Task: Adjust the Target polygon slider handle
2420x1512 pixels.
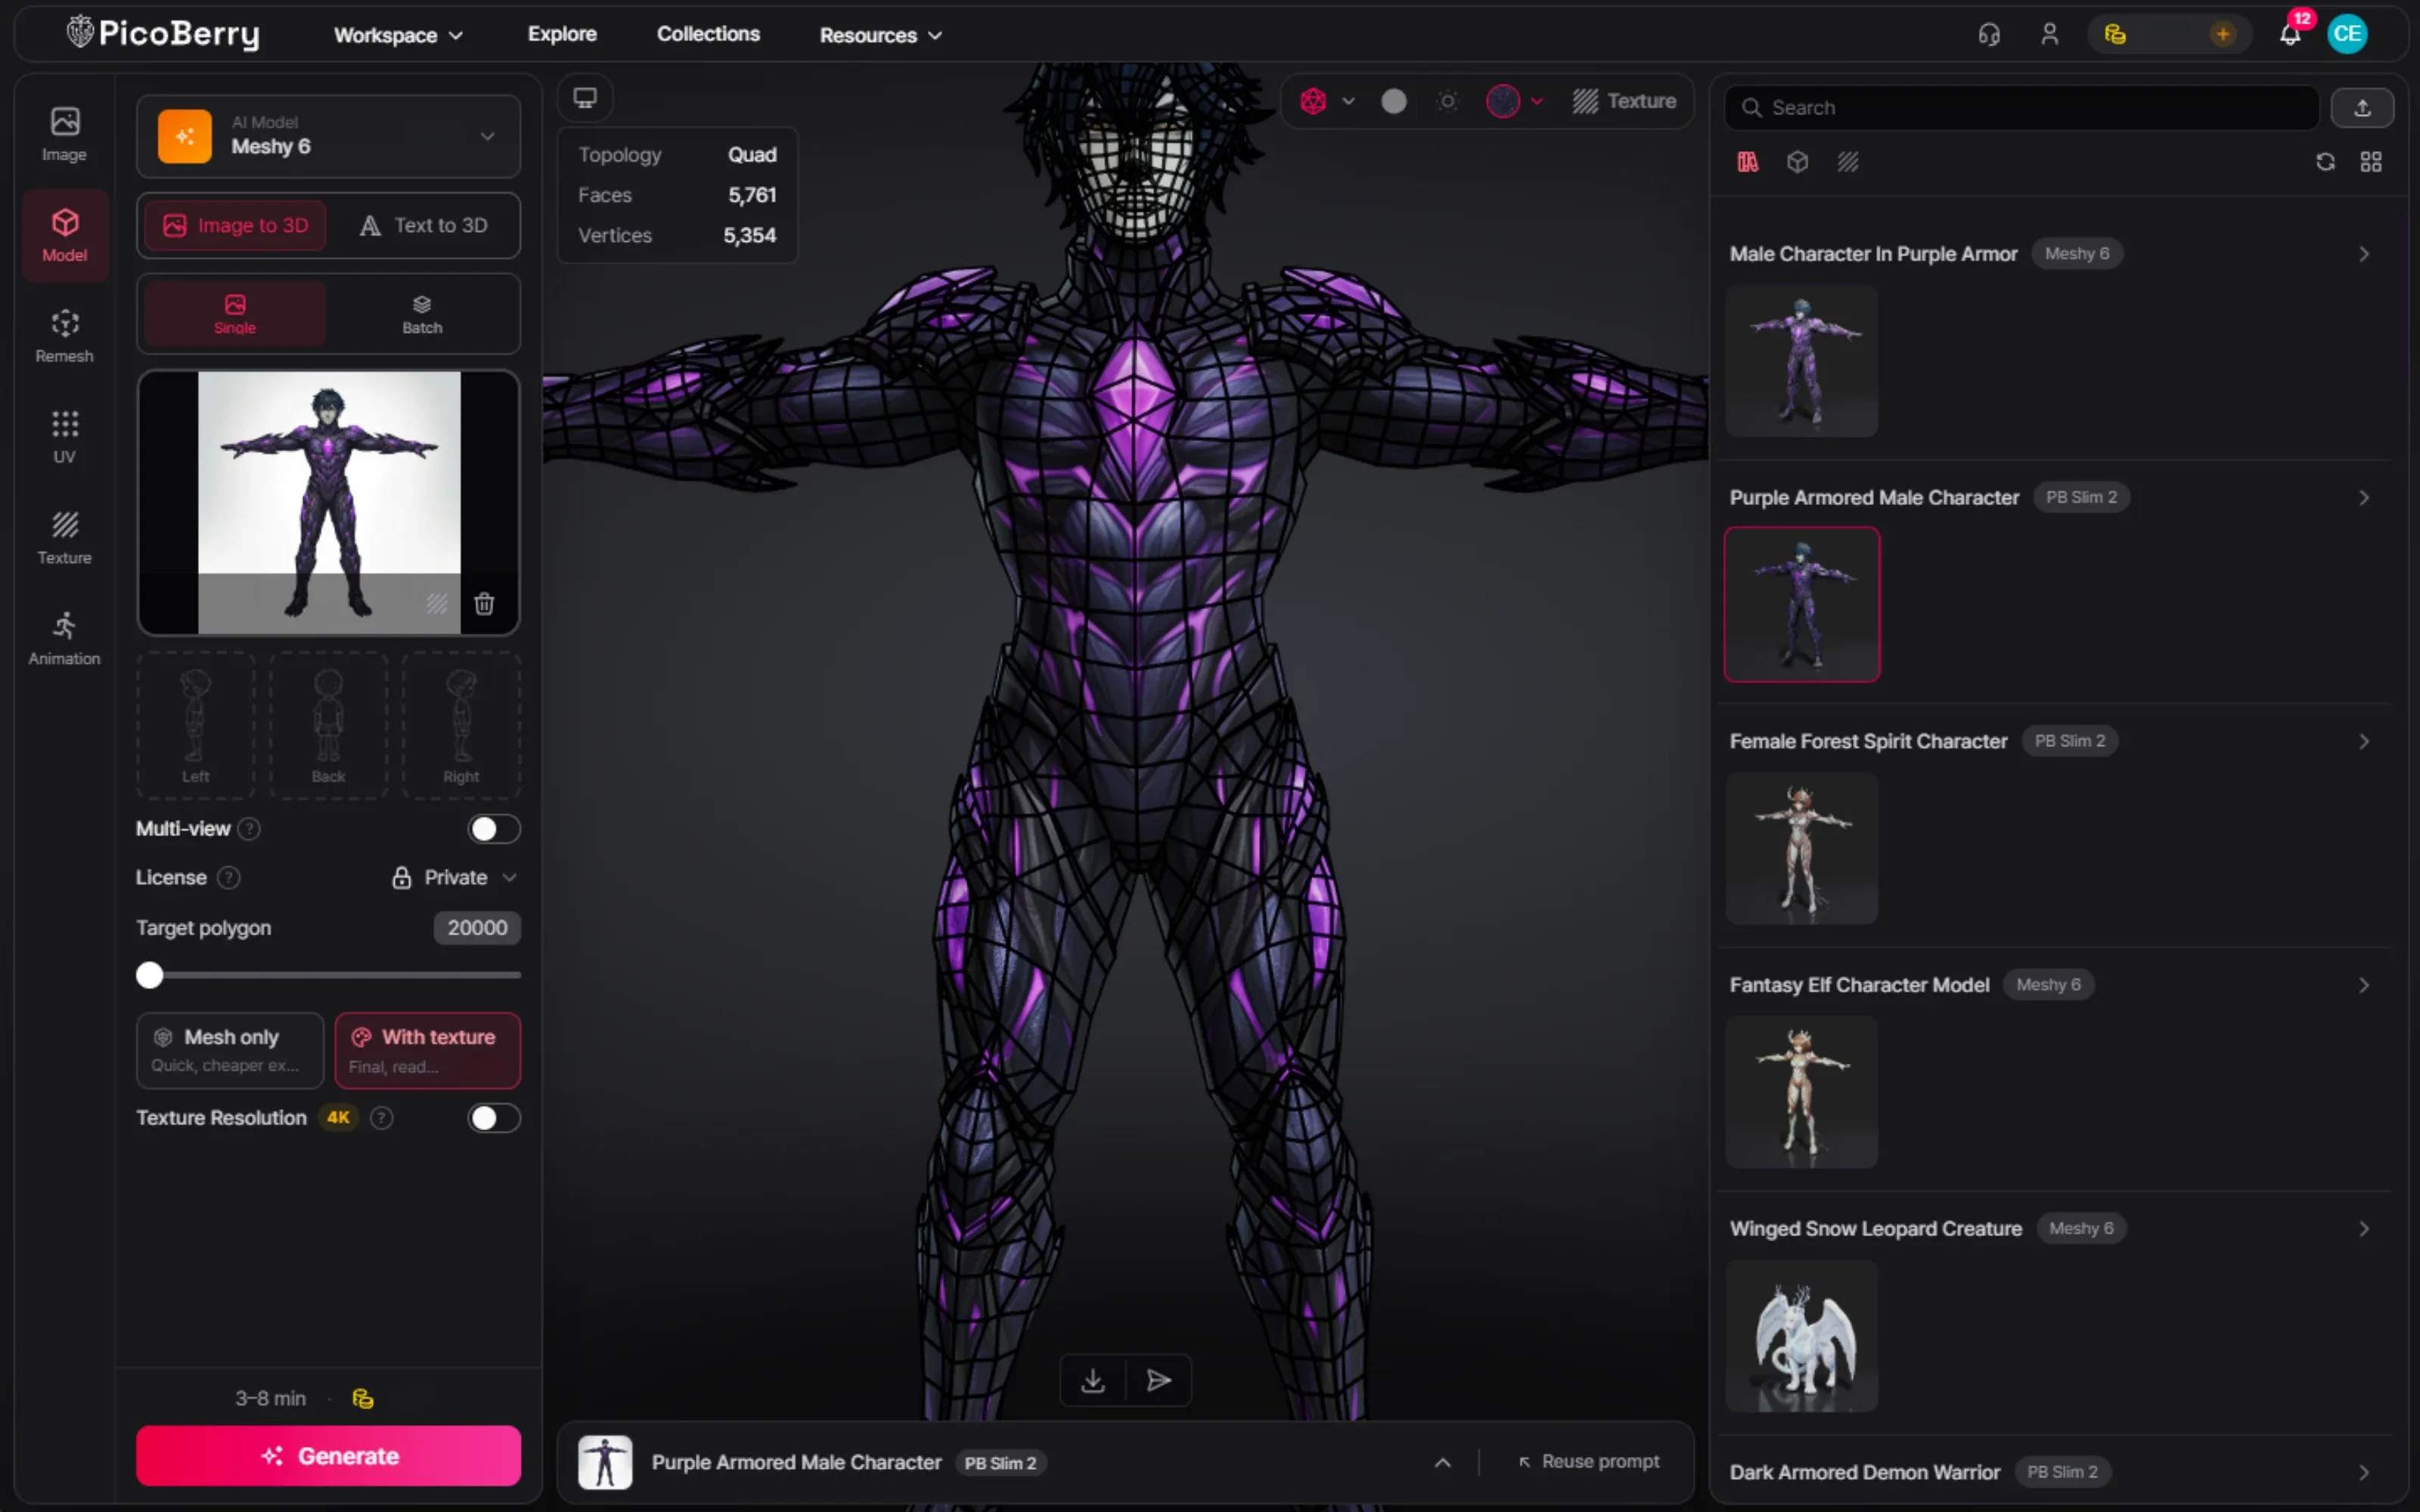Action: point(150,975)
